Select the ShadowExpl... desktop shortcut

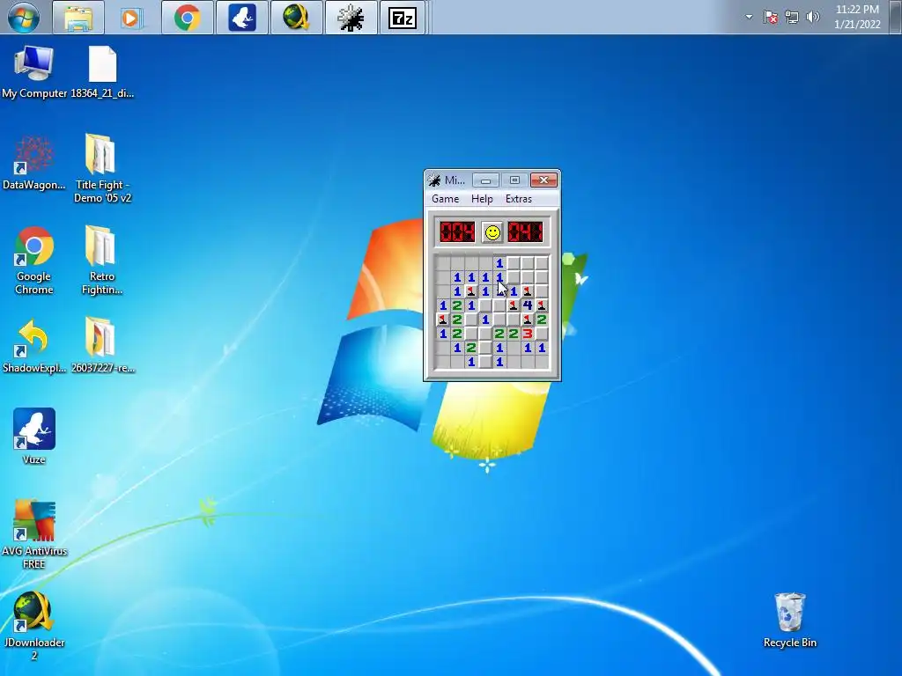[x=34, y=347]
